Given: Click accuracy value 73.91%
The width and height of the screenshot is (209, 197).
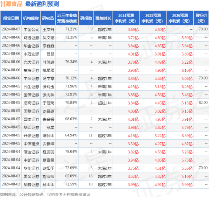Looking at the screenshot, I should tap(71, 94).
